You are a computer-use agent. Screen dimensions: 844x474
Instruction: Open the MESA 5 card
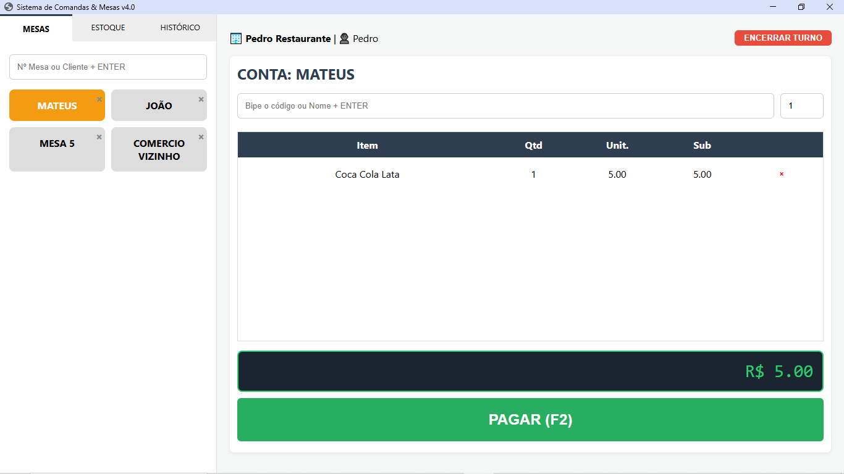point(57,149)
